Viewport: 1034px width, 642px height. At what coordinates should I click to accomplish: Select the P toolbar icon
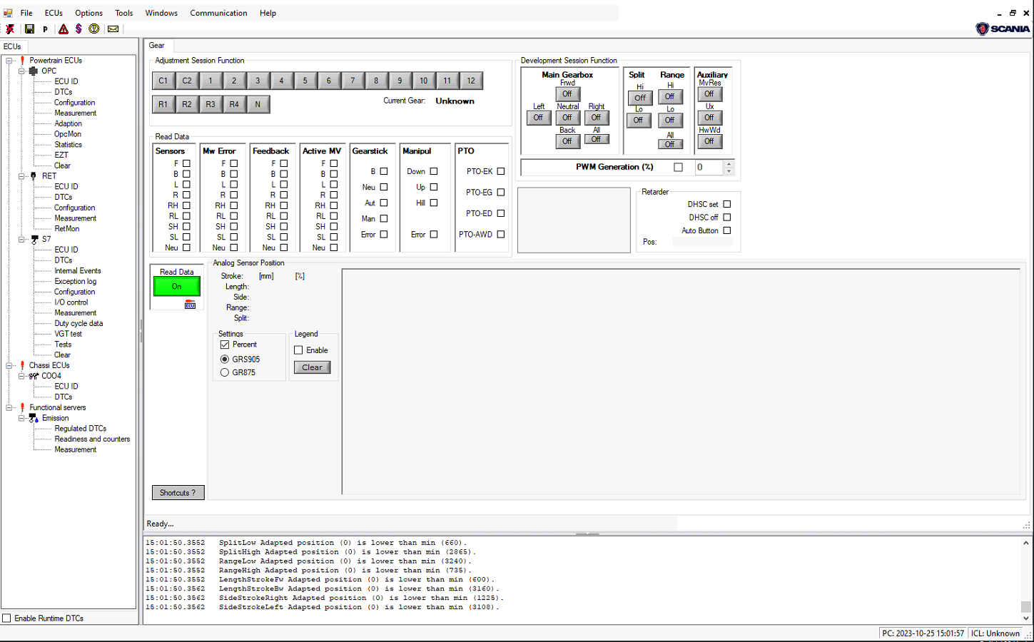click(45, 29)
